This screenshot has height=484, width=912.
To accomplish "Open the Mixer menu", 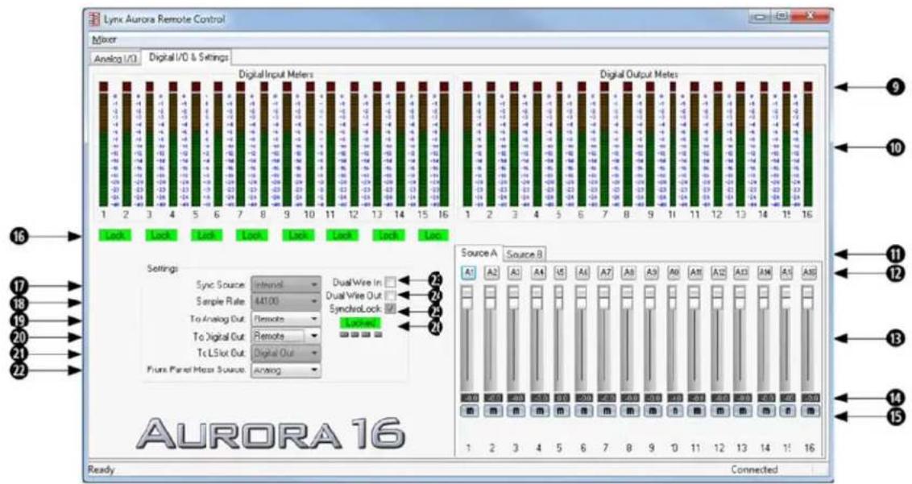I will pyautogui.click(x=104, y=40).
